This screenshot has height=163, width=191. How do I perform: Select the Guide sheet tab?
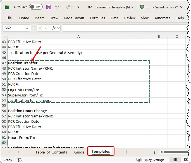pos(79,152)
